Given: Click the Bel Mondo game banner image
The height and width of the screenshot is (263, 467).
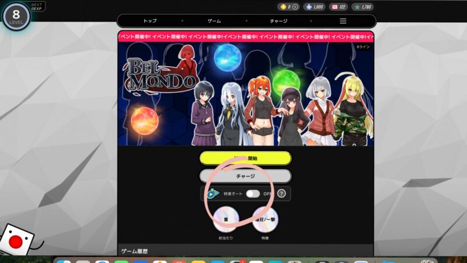Looking at the screenshot, I should coord(245,94).
